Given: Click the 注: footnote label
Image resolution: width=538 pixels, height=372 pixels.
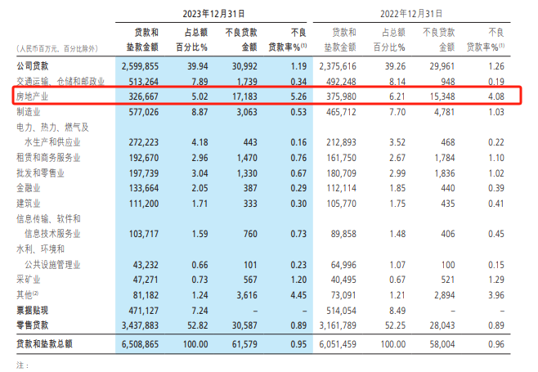Looking at the screenshot, I should tap(23, 365).
